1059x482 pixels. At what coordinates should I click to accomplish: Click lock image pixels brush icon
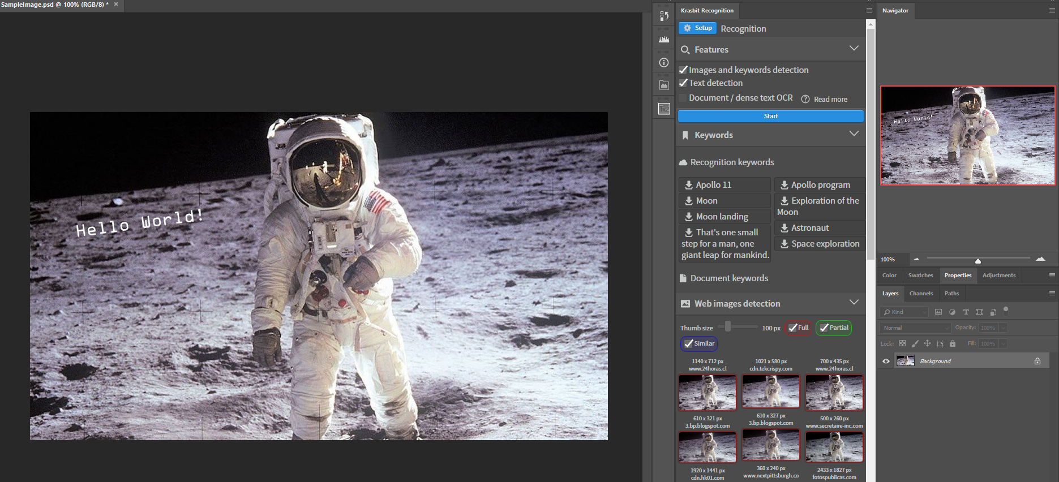pos(915,343)
